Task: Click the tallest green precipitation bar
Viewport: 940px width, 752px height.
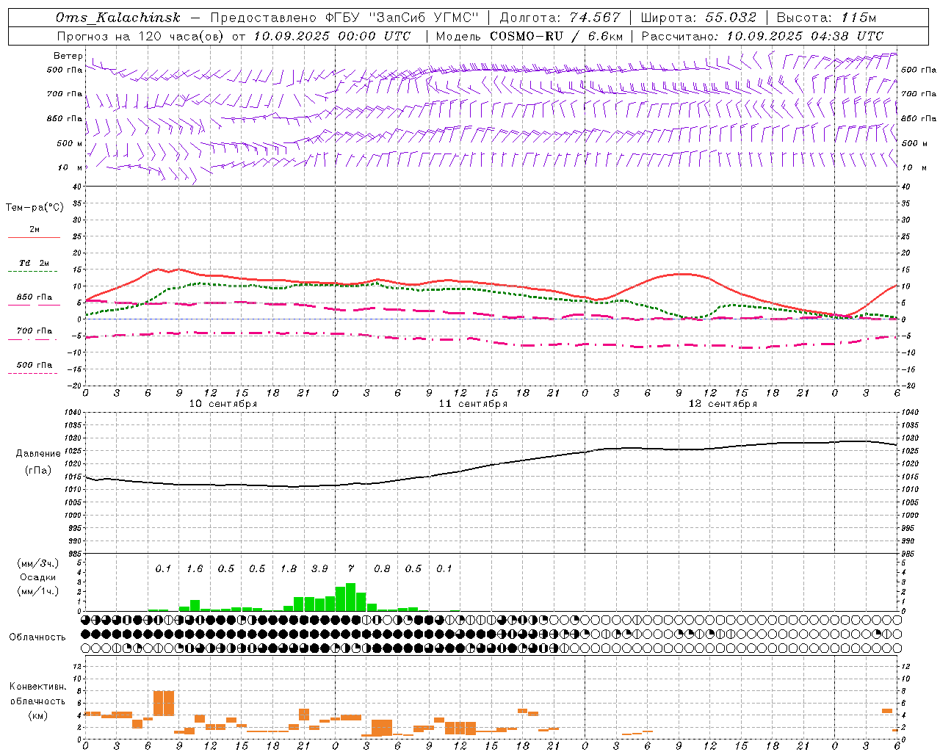Action: click(351, 597)
